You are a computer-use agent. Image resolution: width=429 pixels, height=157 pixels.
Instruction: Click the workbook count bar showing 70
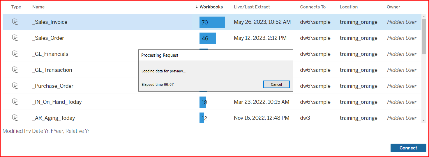click(x=212, y=22)
